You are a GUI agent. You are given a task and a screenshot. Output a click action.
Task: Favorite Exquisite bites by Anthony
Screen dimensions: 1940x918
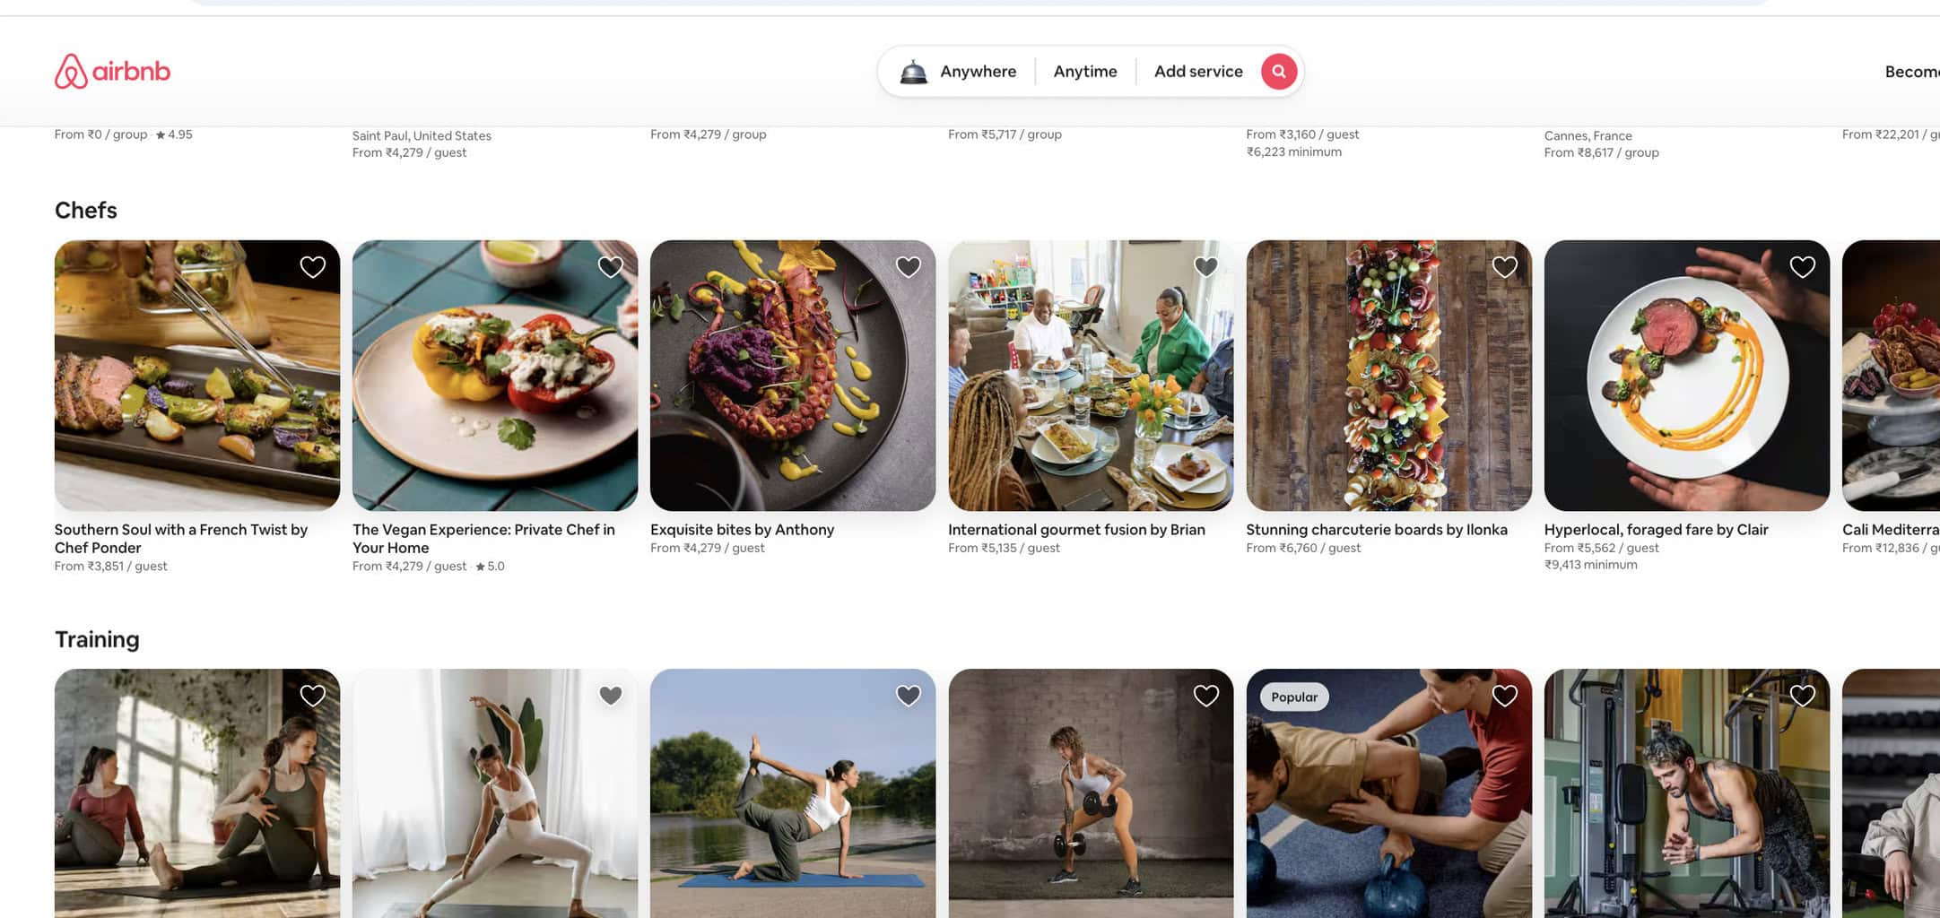click(x=908, y=267)
